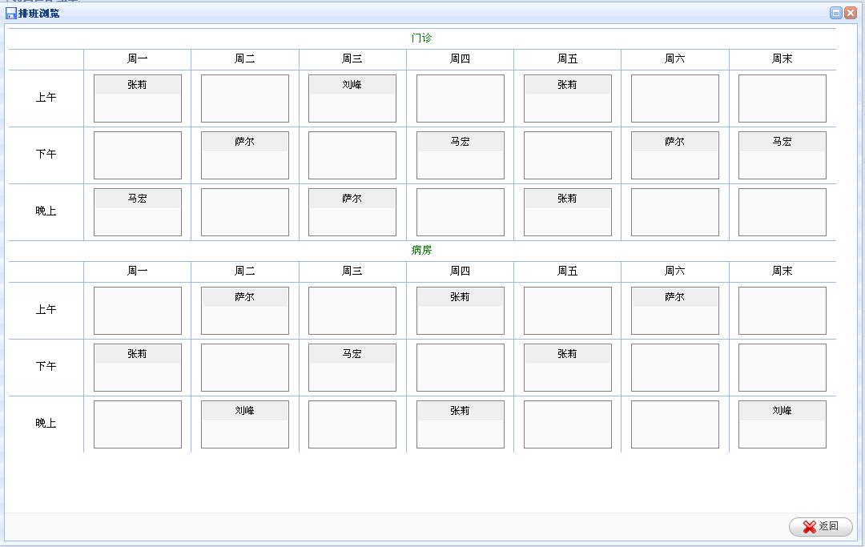Click empty shift box 病房 周五 上午
The image size is (865, 547).
[568, 311]
